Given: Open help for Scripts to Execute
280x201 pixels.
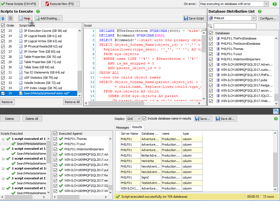Looking at the screenshot, I should click(x=38, y=12).
